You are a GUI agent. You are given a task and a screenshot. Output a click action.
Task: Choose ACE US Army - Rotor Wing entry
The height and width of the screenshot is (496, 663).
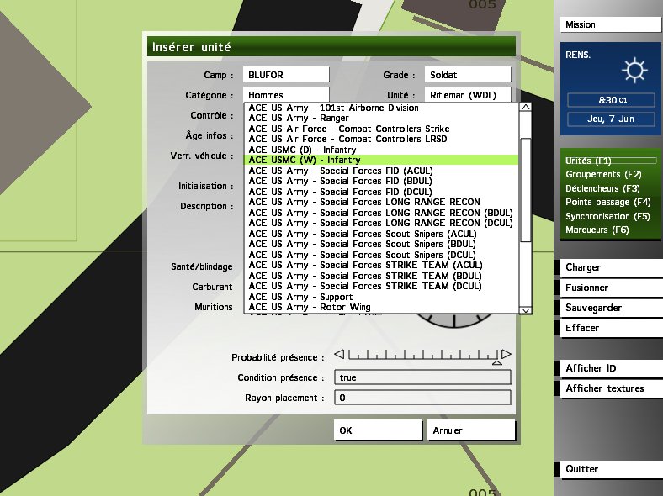tap(381, 307)
